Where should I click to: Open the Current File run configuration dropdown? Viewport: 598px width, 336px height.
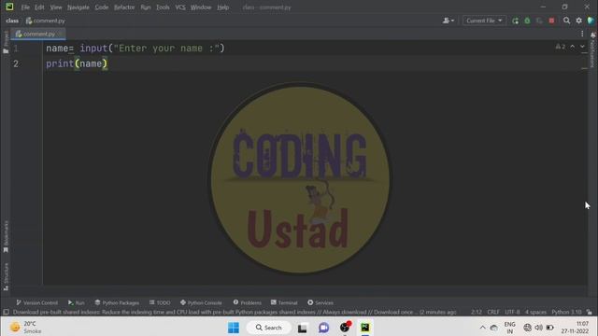pos(484,21)
